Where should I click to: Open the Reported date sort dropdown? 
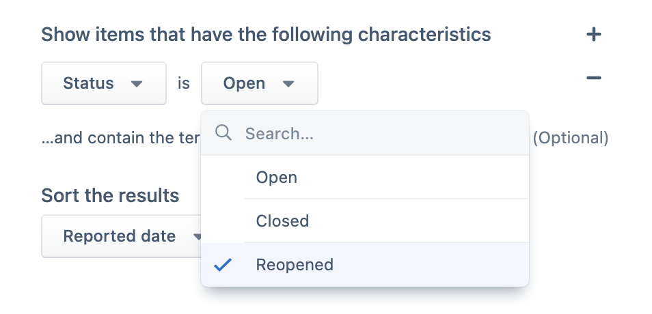[122, 236]
